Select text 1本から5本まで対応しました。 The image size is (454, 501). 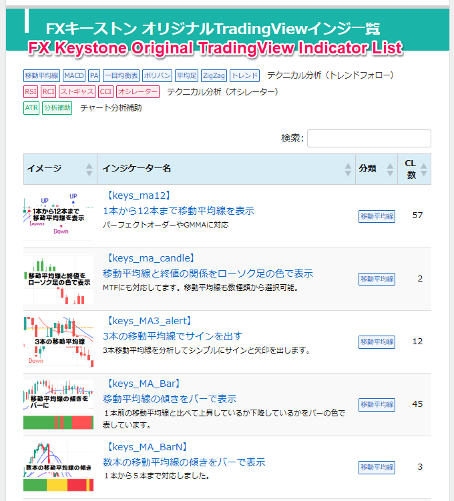[157, 476]
